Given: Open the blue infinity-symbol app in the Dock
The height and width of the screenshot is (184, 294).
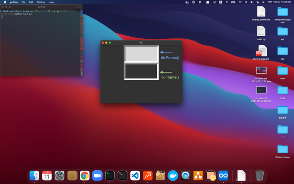Looking at the screenshot, I should pyautogui.click(x=223, y=175).
